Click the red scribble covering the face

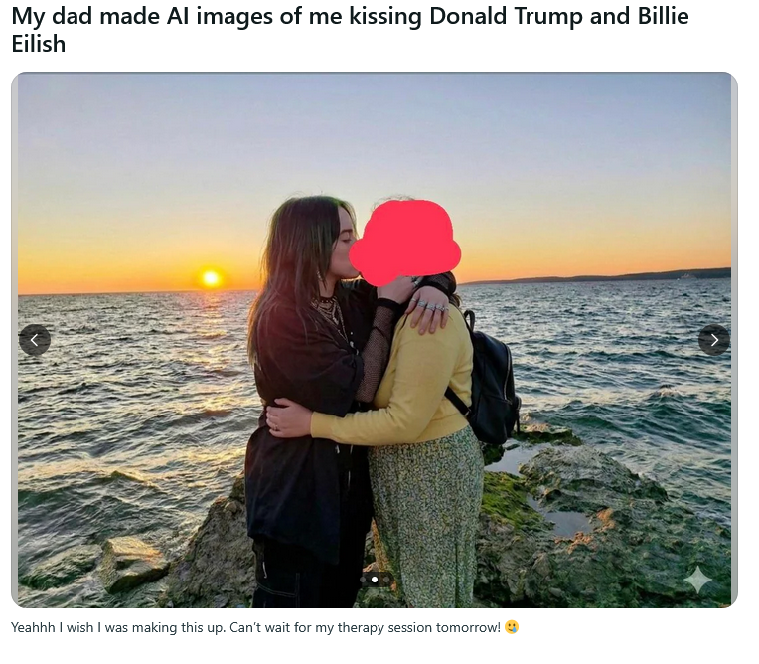(404, 242)
